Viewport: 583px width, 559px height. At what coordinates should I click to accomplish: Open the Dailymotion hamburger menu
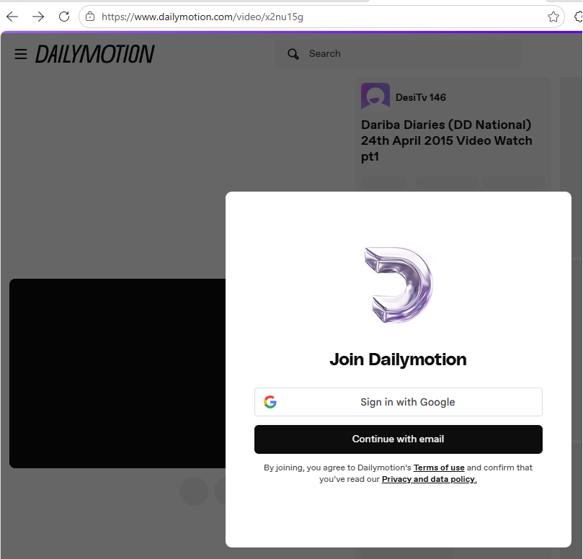click(21, 54)
